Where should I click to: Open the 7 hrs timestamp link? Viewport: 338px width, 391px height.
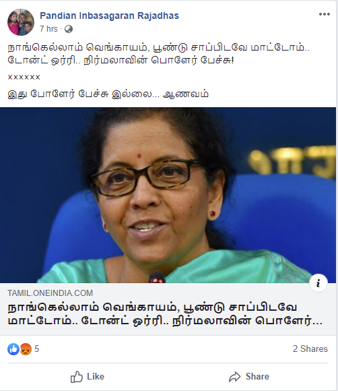(48, 29)
